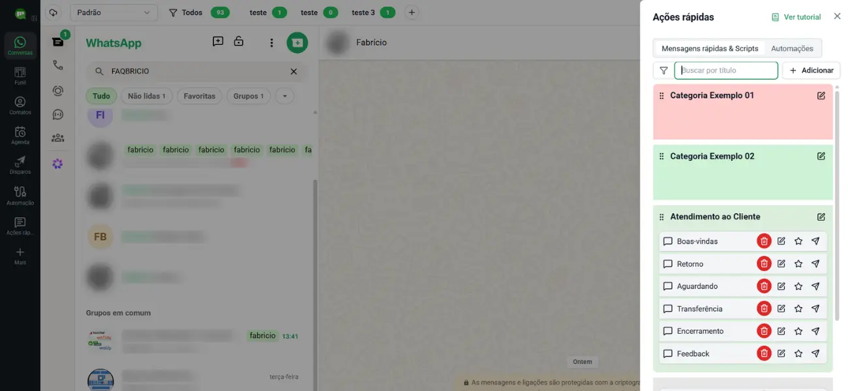
Task: Edit the Atendimento ao Cliente category
Action: [x=821, y=217]
